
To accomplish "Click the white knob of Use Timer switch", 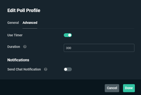I will tap(70, 35).
